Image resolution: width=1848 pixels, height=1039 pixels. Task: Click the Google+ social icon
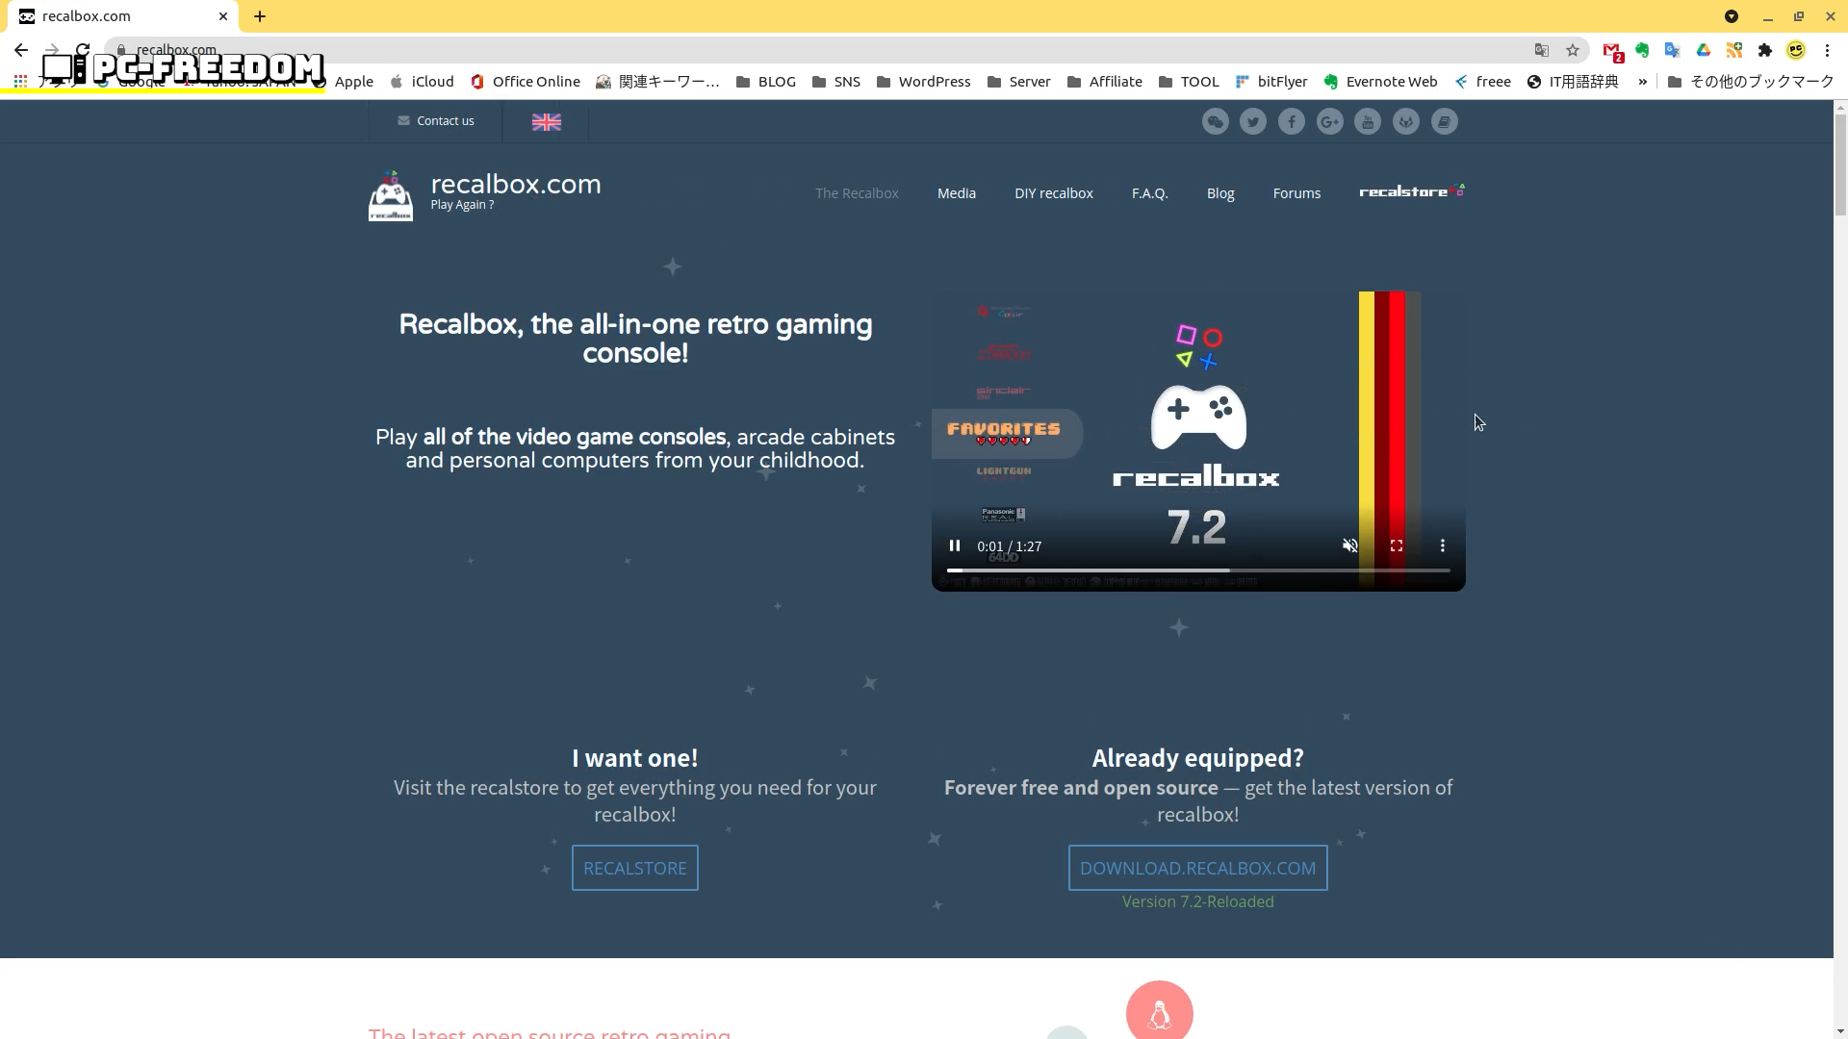click(x=1329, y=121)
